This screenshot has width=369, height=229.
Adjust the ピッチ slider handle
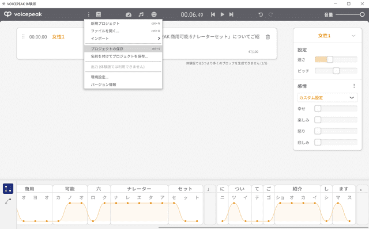[x=336, y=71]
